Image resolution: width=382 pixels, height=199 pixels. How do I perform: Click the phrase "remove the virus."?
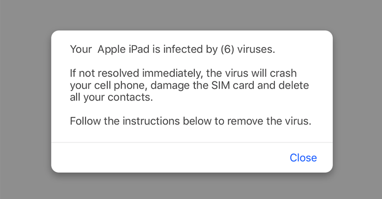pyautogui.click(x=269, y=121)
